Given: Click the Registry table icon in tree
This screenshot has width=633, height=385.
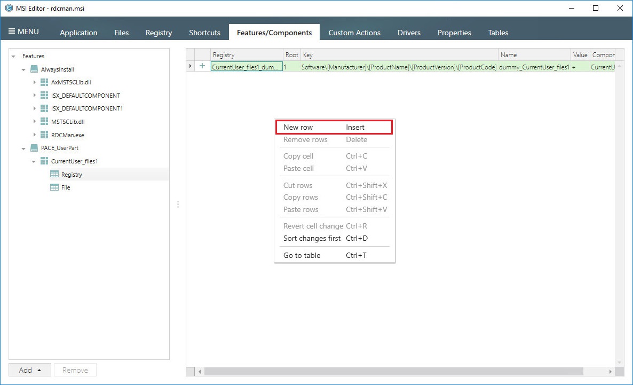Looking at the screenshot, I should point(54,174).
